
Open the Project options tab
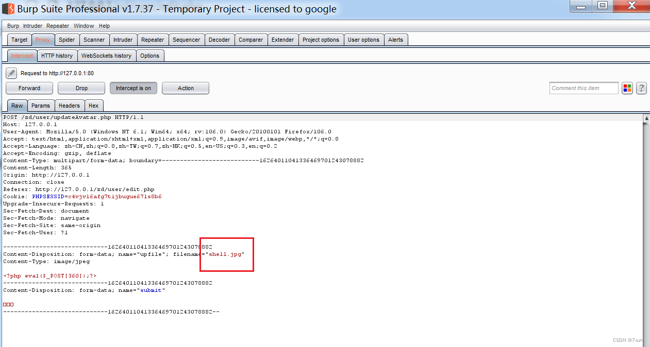point(321,40)
